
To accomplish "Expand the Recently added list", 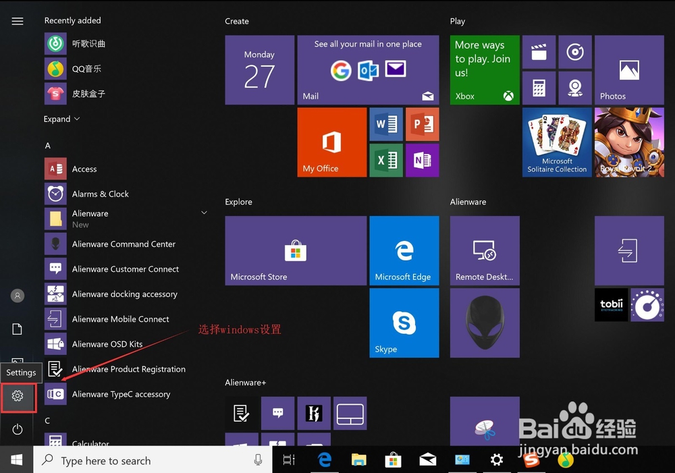I will pos(61,119).
